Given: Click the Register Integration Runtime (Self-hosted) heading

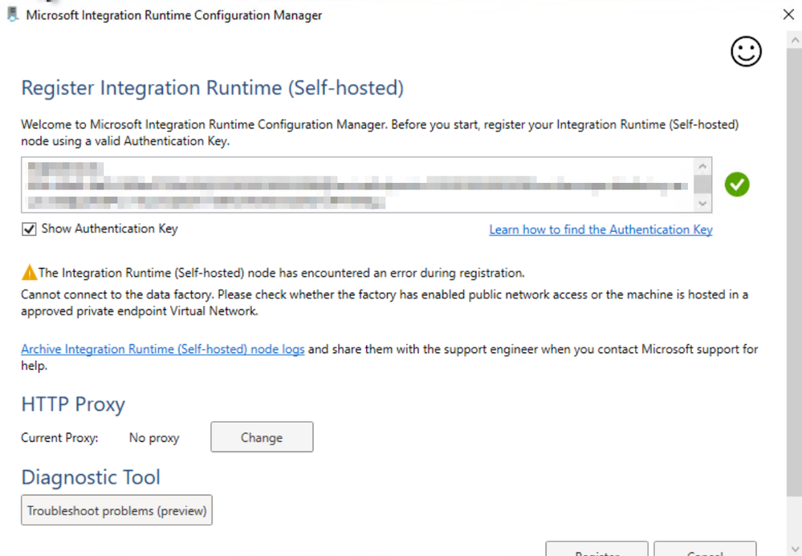Looking at the screenshot, I should point(212,88).
